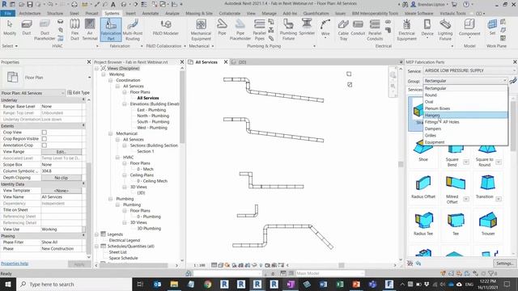Open the Multi-Point Routing tool
This screenshot has height=291, width=518.
133,30
